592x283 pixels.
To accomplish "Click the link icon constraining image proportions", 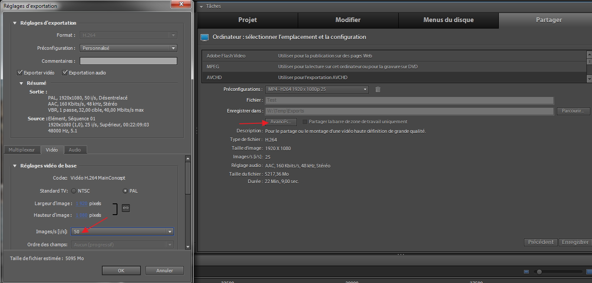I will click(x=126, y=208).
